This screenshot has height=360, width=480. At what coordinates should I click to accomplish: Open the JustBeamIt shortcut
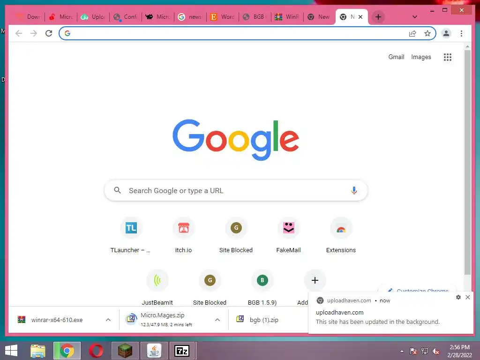(157, 288)
